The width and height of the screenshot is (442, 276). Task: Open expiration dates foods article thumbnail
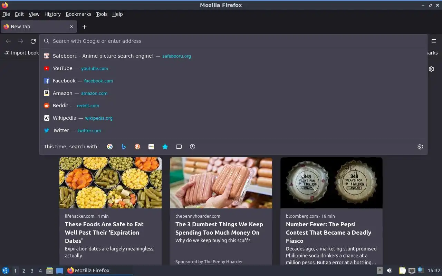[x=110, y=183]
